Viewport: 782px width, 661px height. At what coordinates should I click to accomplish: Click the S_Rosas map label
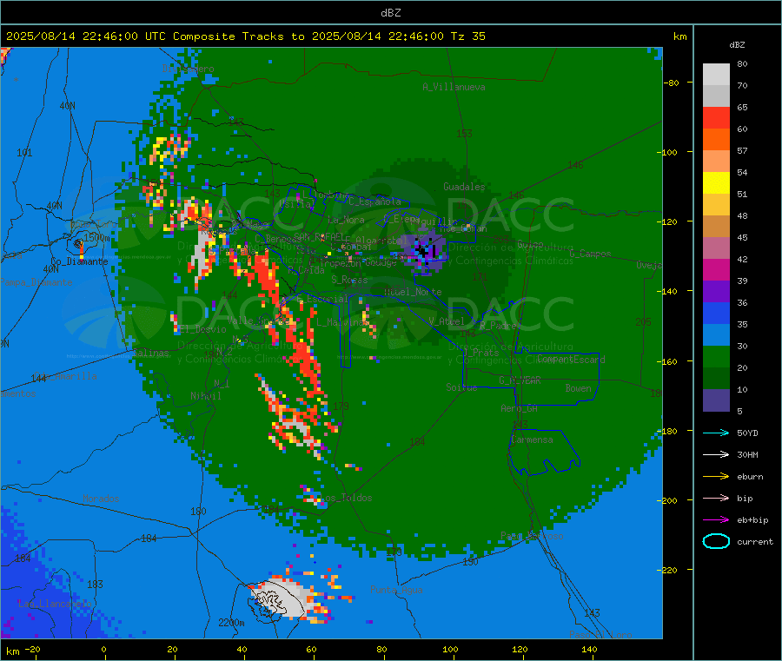coord(349,280)
